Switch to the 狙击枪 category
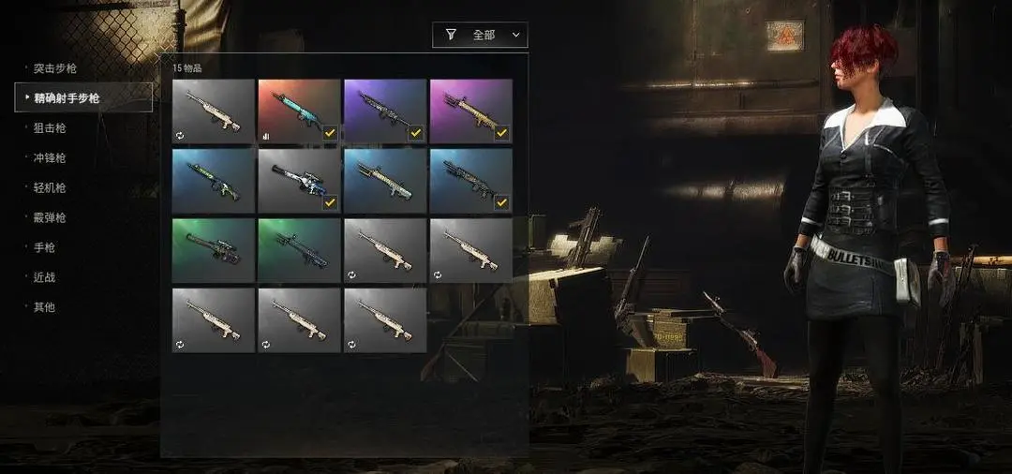Image resolution: width=1012 pixels, height=474 pixels. point(50,127)
